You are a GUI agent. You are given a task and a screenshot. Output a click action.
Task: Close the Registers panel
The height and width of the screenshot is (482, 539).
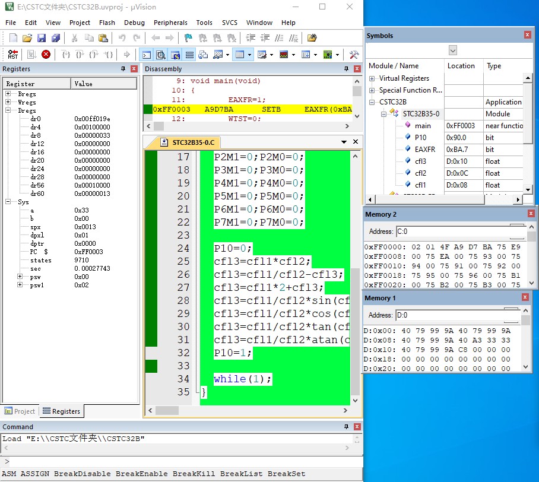134,69
